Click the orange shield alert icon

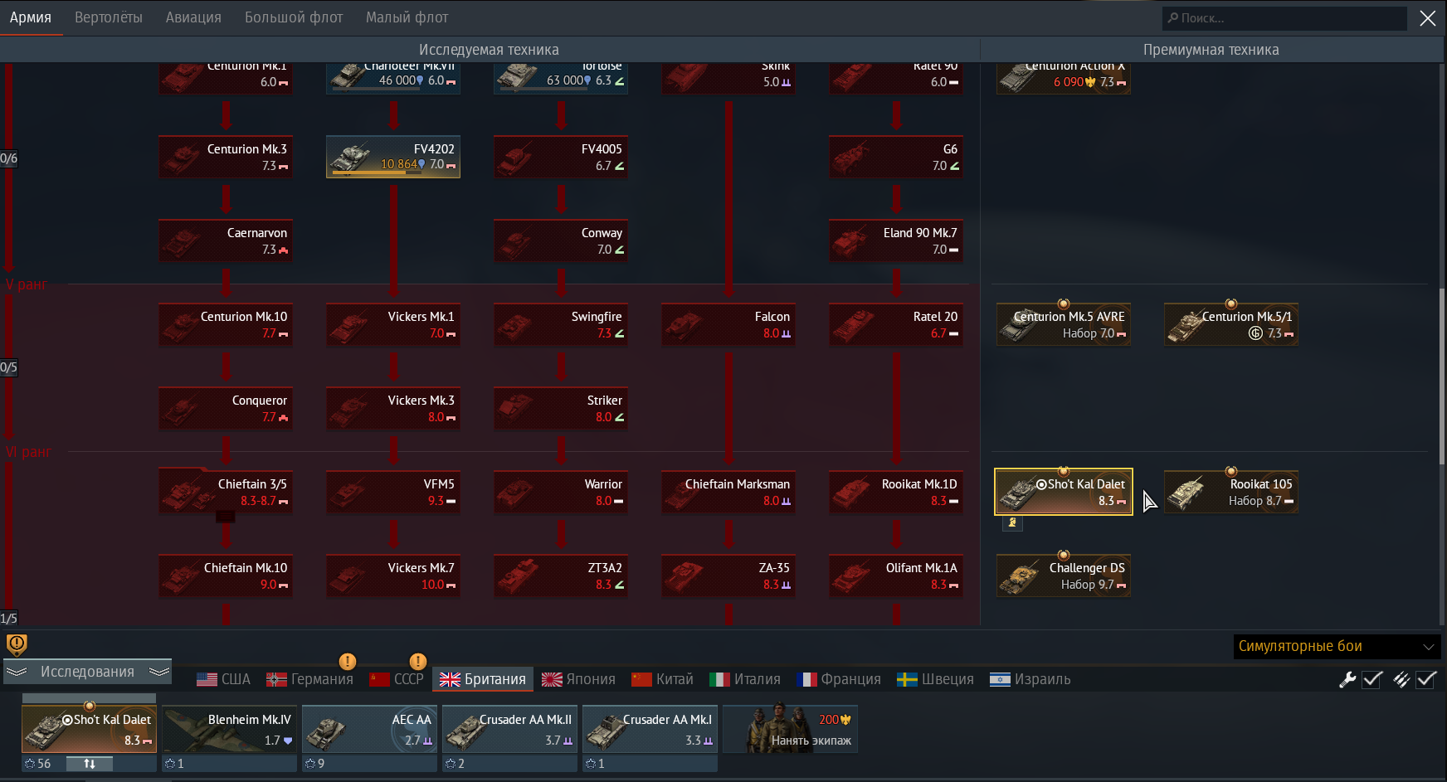click(17, 644)
